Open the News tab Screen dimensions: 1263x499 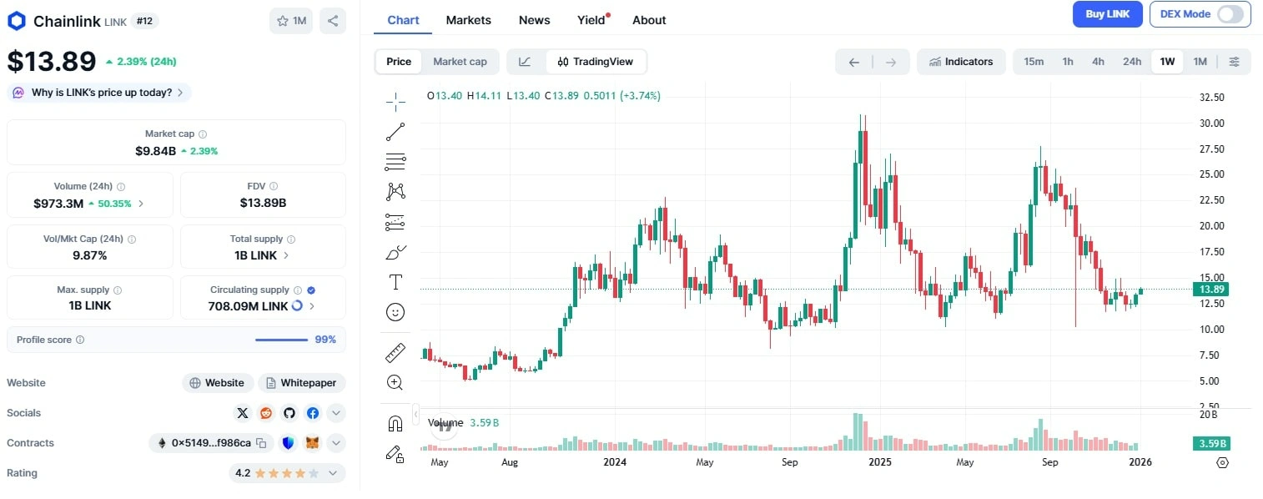point(534,20)
